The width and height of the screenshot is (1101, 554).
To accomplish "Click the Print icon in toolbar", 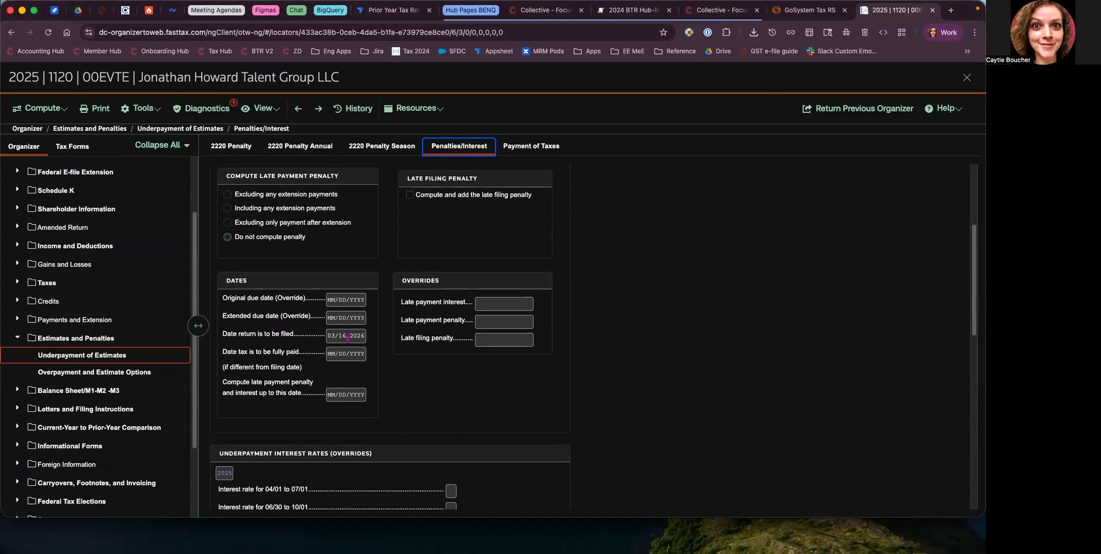I will 84,109.
